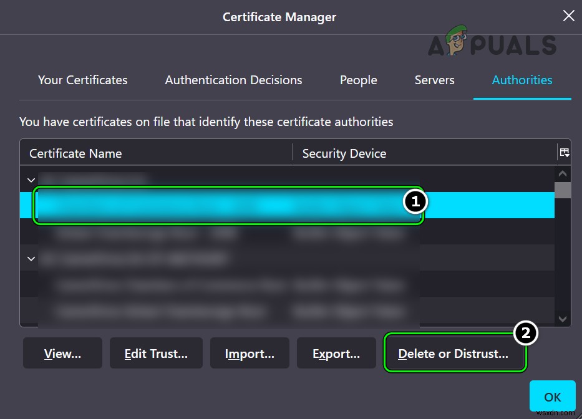Collapse the second certificate authority group
Screen dimensions: 582x419
click(31, 258)
